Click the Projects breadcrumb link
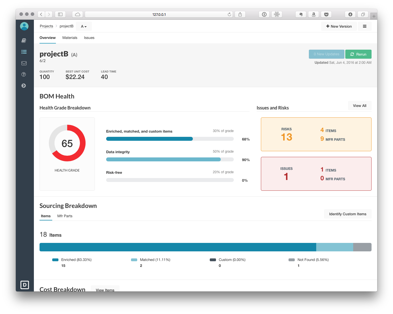 tap(46, 26)
